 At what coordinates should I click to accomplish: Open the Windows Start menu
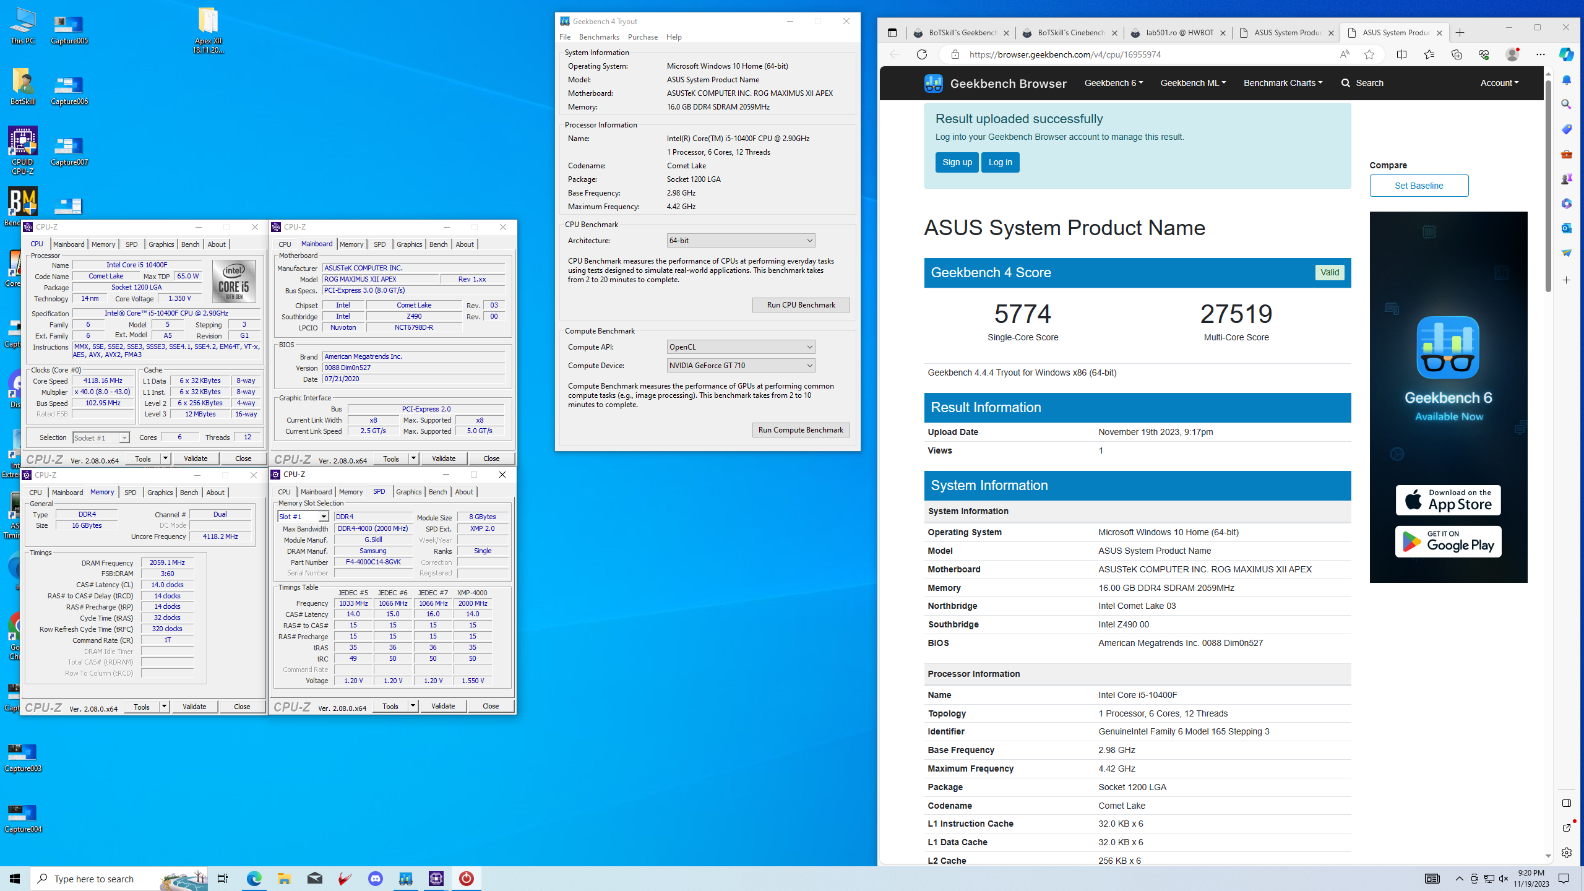[x=15, y=879]
